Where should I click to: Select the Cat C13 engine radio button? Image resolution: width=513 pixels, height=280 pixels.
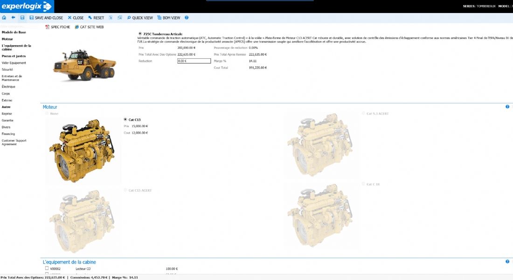tap(125, 120)
